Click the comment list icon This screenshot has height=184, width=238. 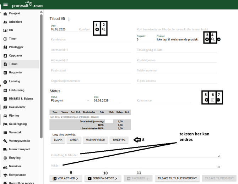click(x=212, y=100)
